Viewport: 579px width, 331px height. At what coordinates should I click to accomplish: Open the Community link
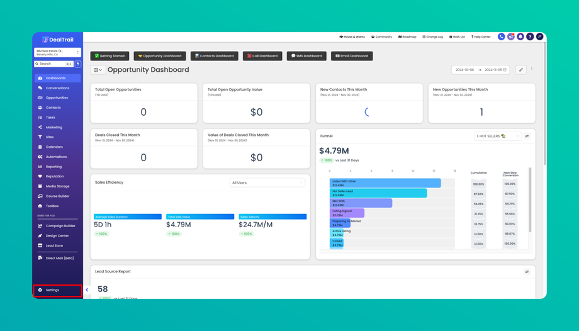click(381, 37)
